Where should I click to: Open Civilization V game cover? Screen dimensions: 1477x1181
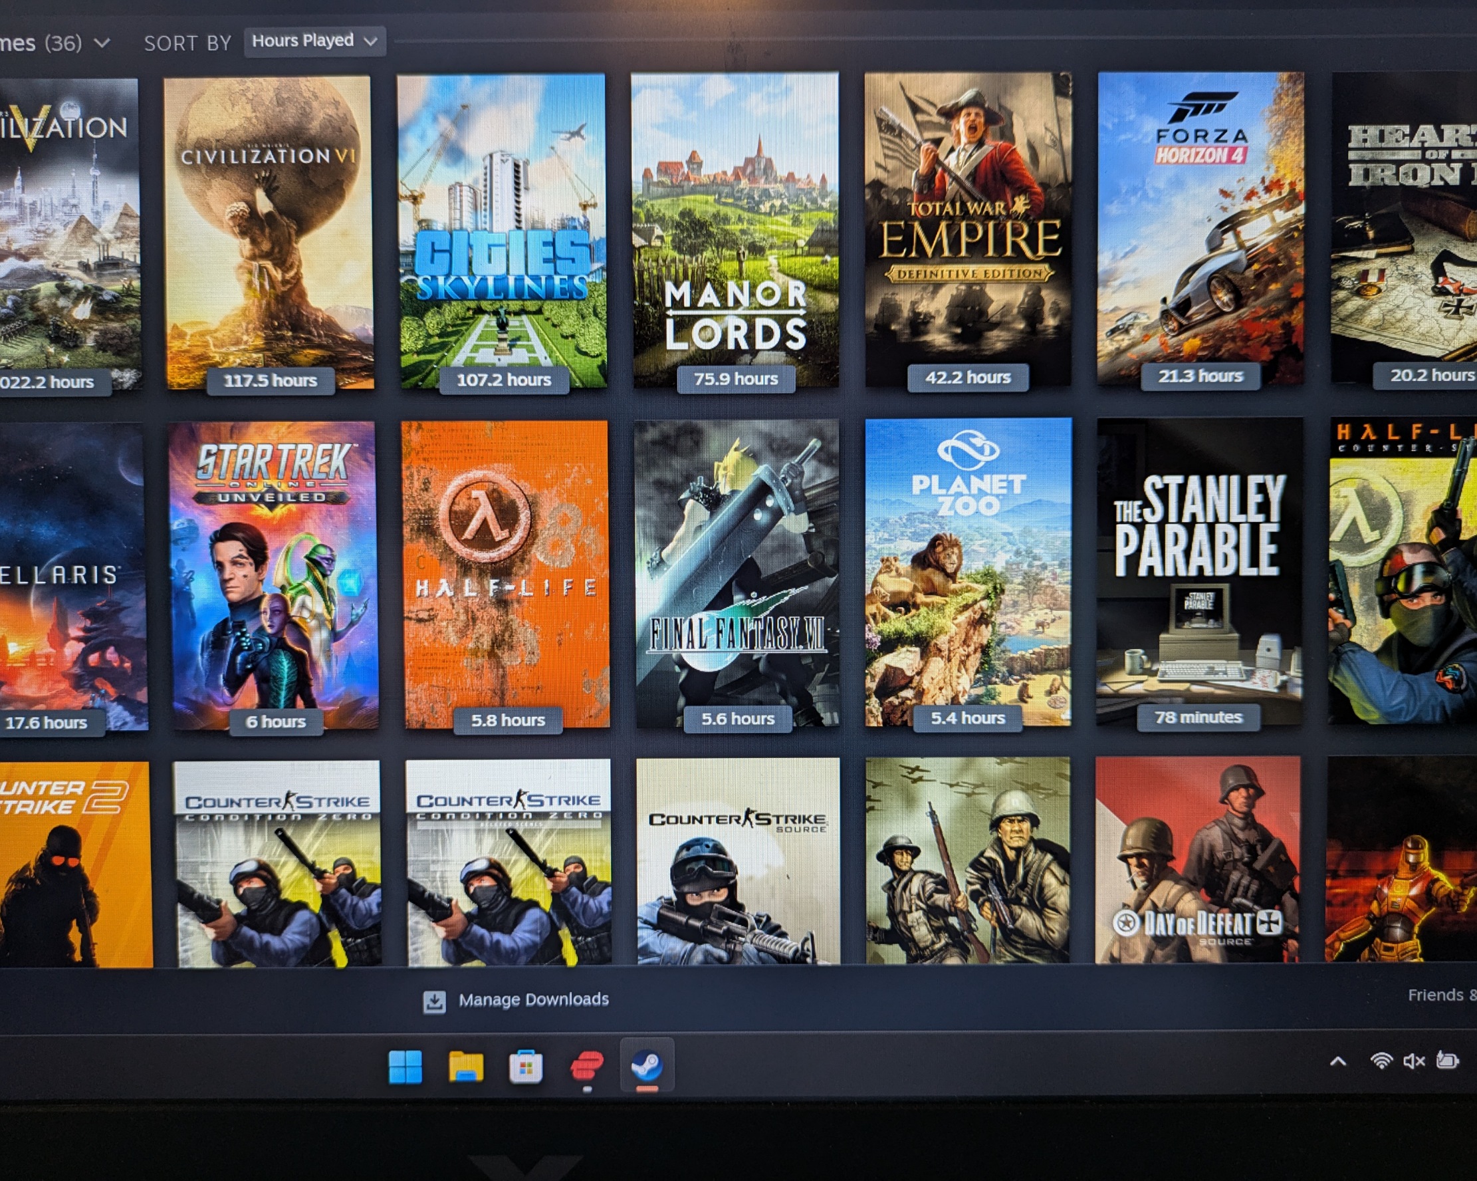click(x=70, y=233)
